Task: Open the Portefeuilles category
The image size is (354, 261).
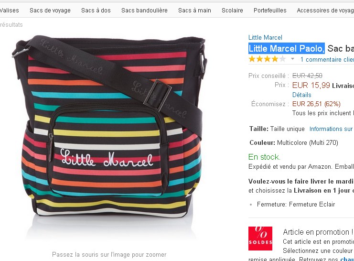Action: 270,11
